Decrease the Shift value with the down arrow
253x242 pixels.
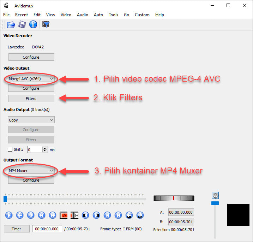(x=45, y=151)
